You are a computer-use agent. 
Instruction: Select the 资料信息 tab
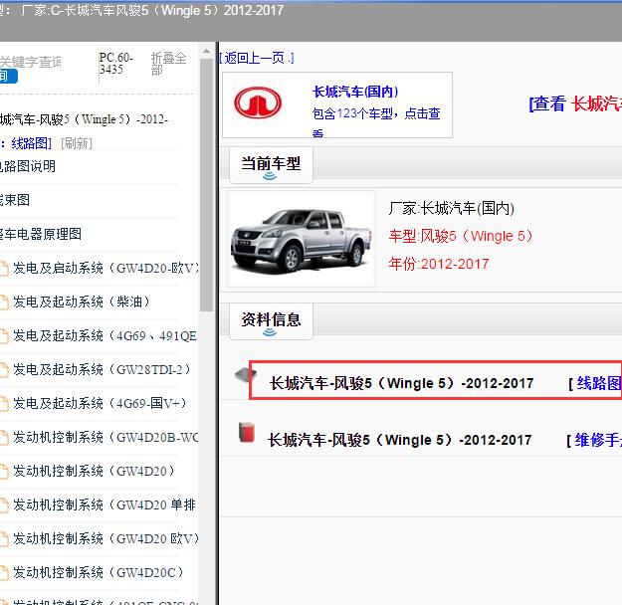pos(271,321)
